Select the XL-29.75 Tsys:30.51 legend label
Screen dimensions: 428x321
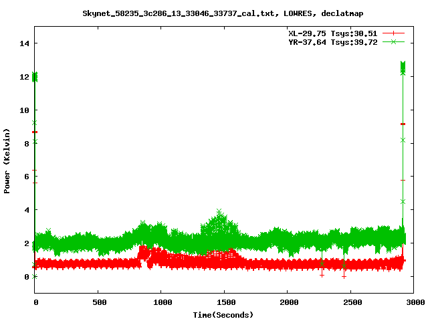click(x=333, y=33)
